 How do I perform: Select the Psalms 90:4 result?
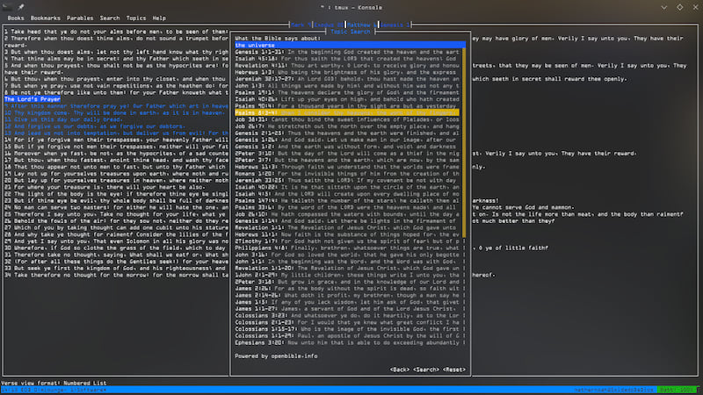[347, 106]
